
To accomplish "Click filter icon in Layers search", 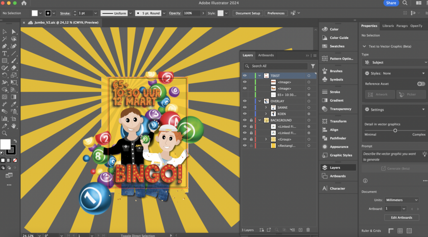I will point(313,66).
